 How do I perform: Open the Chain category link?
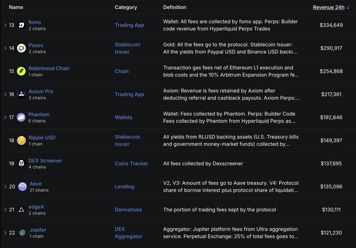(121, 71)
